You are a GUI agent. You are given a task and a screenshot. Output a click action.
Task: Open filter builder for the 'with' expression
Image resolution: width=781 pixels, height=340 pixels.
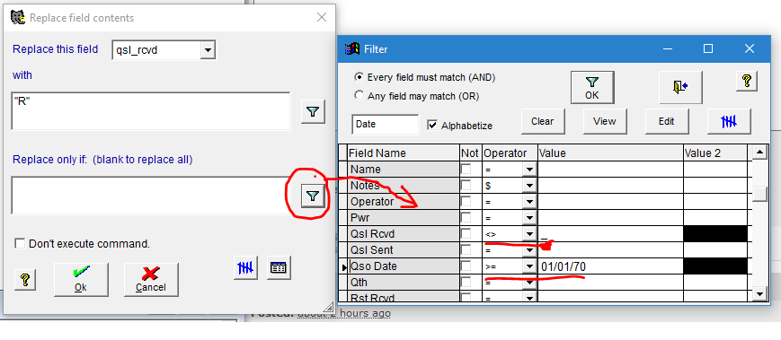coord(313,112)
